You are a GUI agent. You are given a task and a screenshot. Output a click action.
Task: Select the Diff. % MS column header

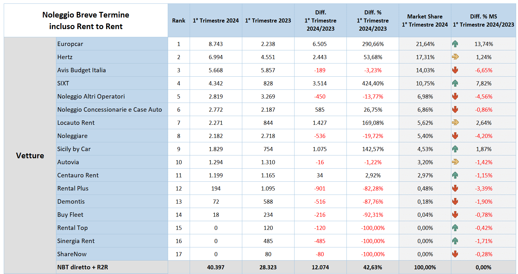(484, 20)
